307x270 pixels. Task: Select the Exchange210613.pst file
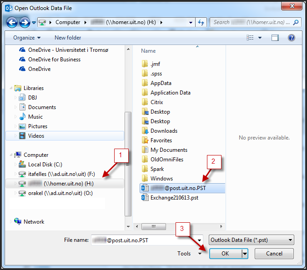(174, 198)
